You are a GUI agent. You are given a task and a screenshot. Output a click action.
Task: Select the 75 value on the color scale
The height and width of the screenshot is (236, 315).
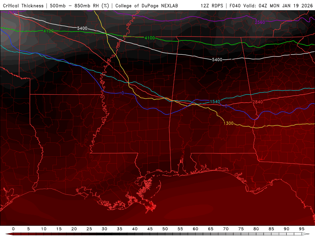(x=241, y=229)
